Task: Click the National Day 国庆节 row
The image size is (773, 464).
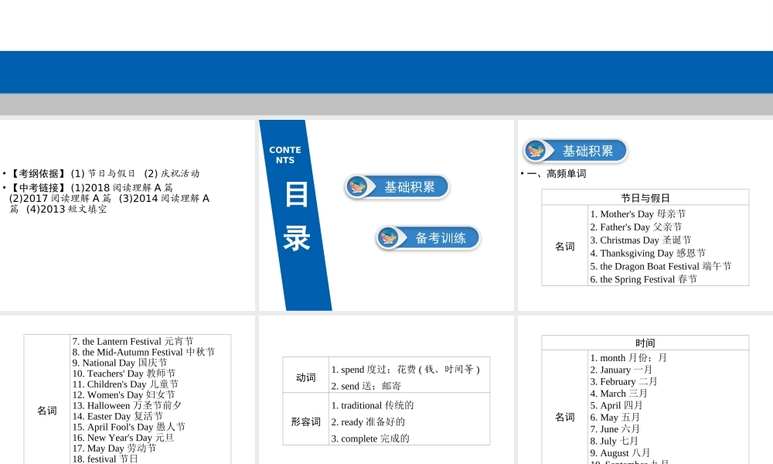Action: 120,363
